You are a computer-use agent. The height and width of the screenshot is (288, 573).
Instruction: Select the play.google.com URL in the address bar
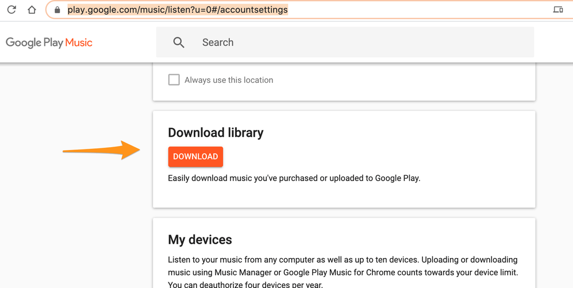178,10
